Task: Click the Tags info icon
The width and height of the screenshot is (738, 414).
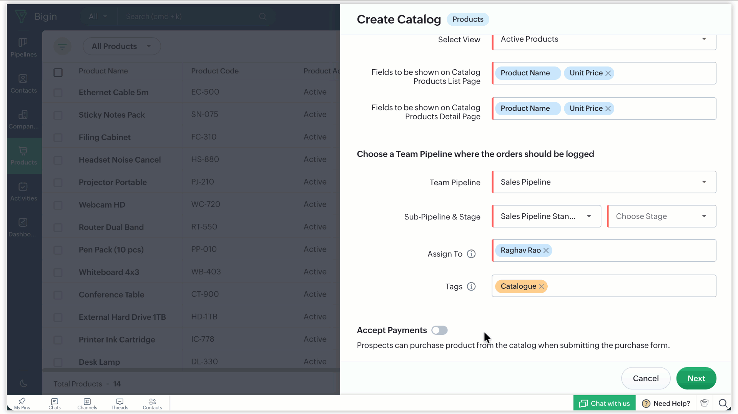Action: (x=471, y=287)
